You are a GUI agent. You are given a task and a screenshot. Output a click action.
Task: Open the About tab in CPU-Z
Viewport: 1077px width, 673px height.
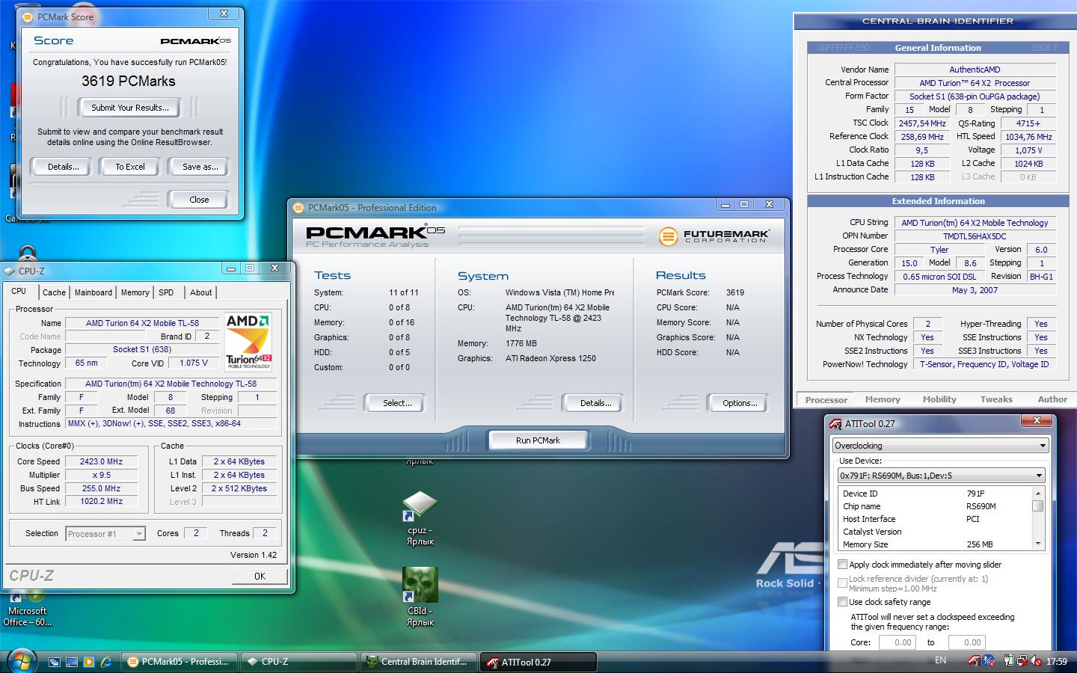coord(200,292)
